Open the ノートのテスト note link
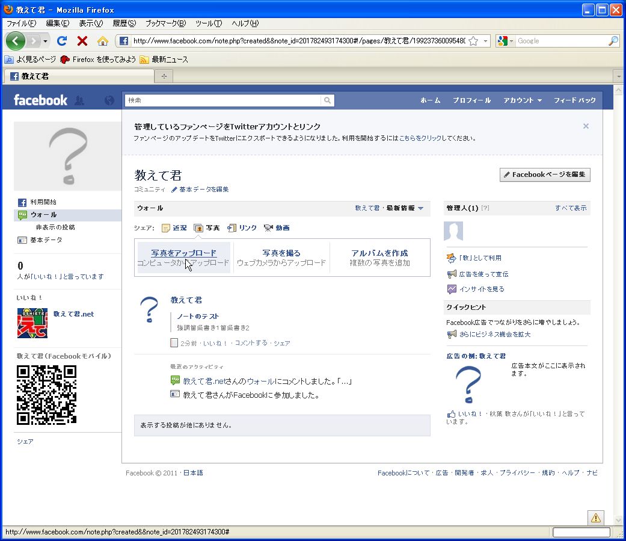626x541 pixels. click(x=198, y=317)
